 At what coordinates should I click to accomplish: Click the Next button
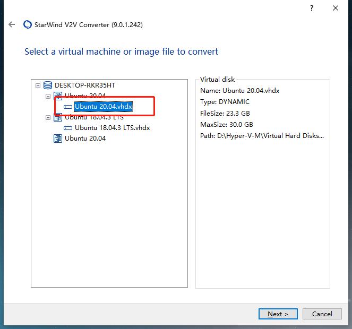(x=278, y=314)
